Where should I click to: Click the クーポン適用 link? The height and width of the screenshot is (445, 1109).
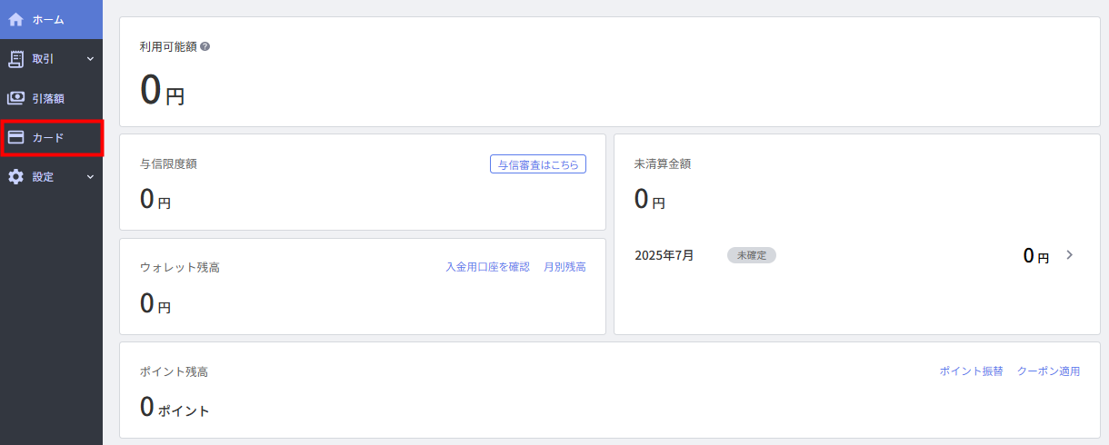click(x=1049, y=371)
